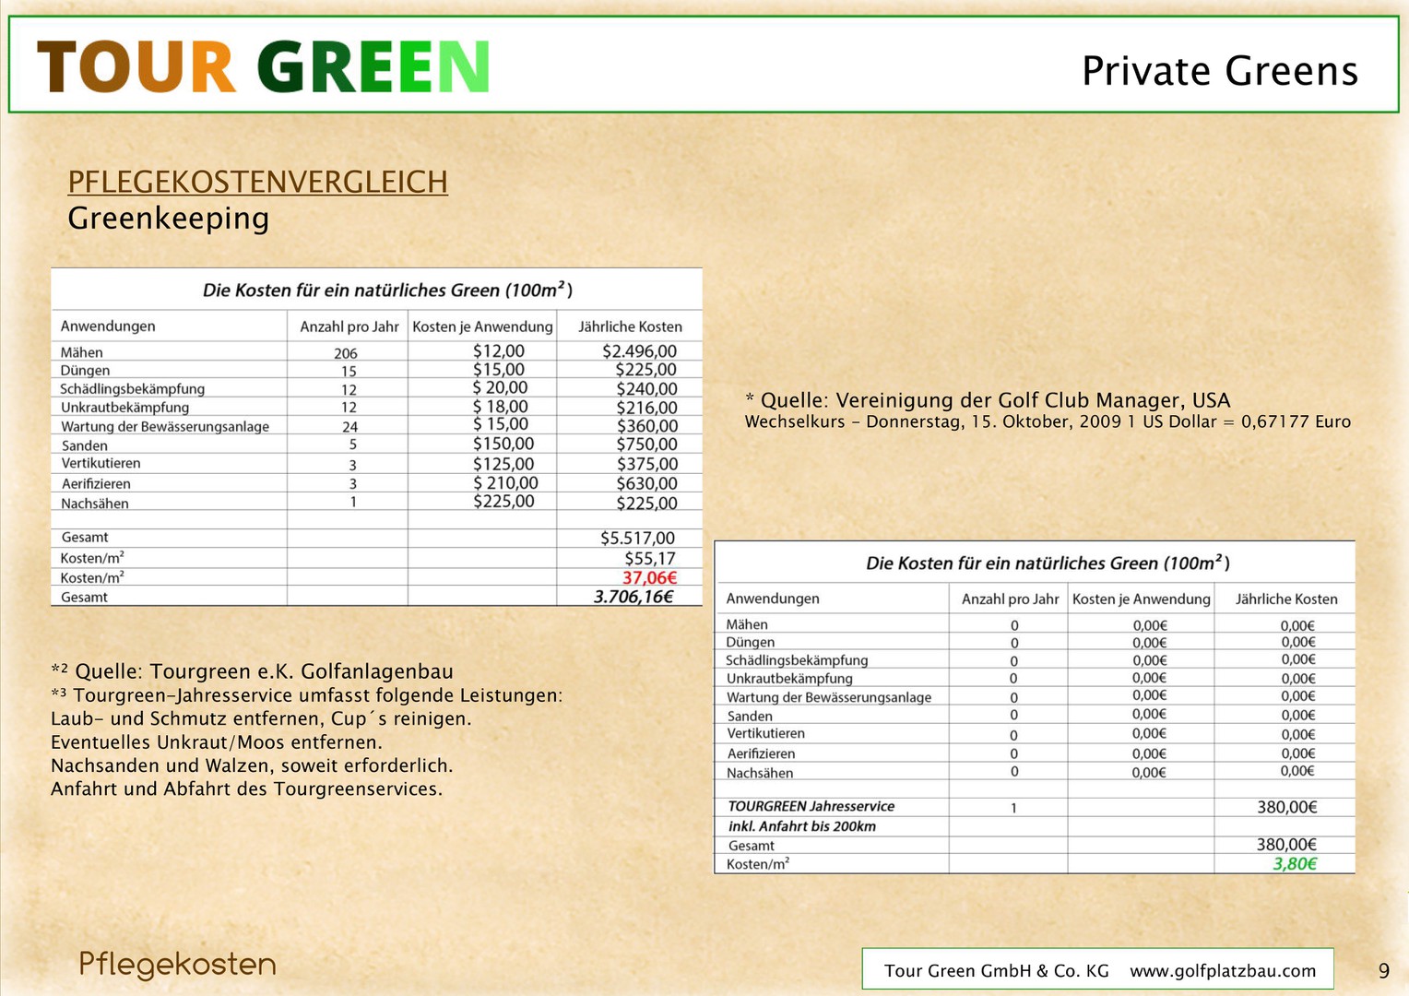The height and width of the screenshot is (996, 1409).
Task: Select the count '24' for irrigation maintenance
Action: (349, 427)
